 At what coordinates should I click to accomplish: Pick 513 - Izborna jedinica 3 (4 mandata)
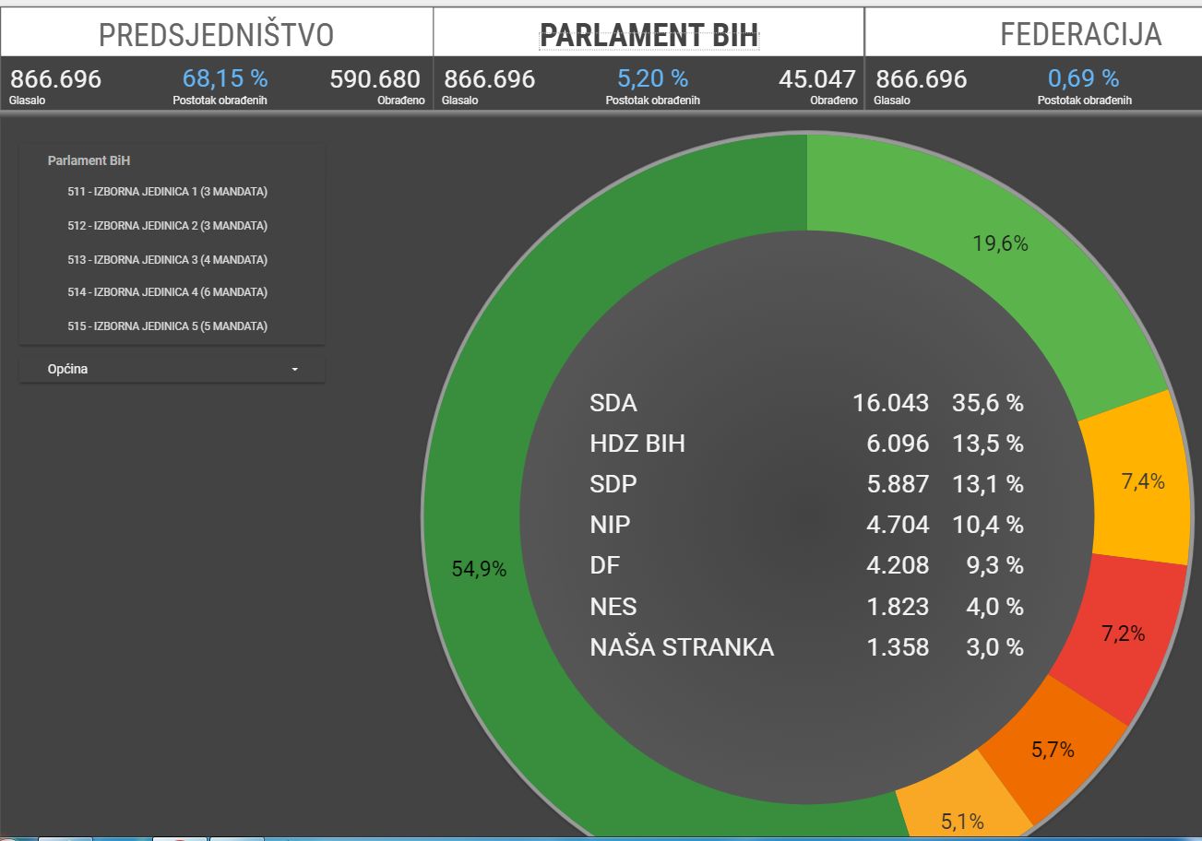coord(168,260)
